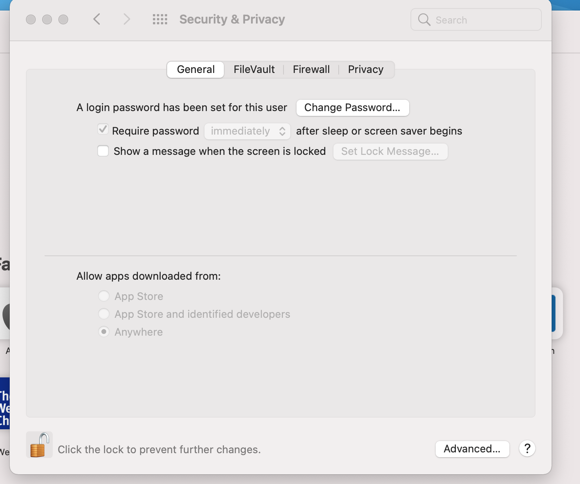Select the App Store radio option
Screen dimensions: 580x484
click(x=104, y=296)
